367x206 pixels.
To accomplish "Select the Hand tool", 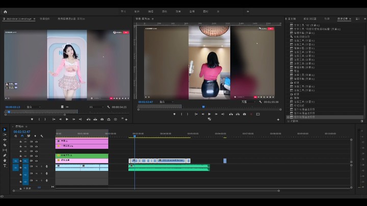I will [x=5, y=161].
